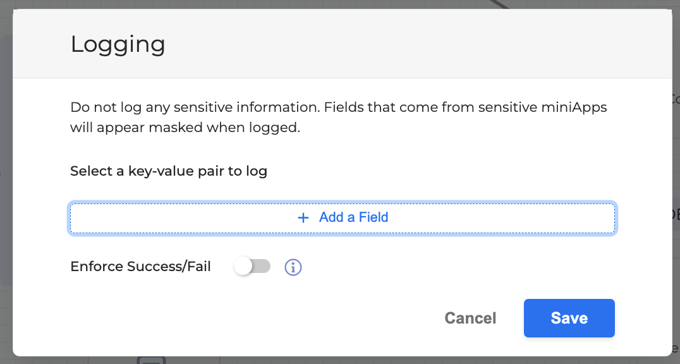Click the 'will appear masked when logged' line

[185, 127]
